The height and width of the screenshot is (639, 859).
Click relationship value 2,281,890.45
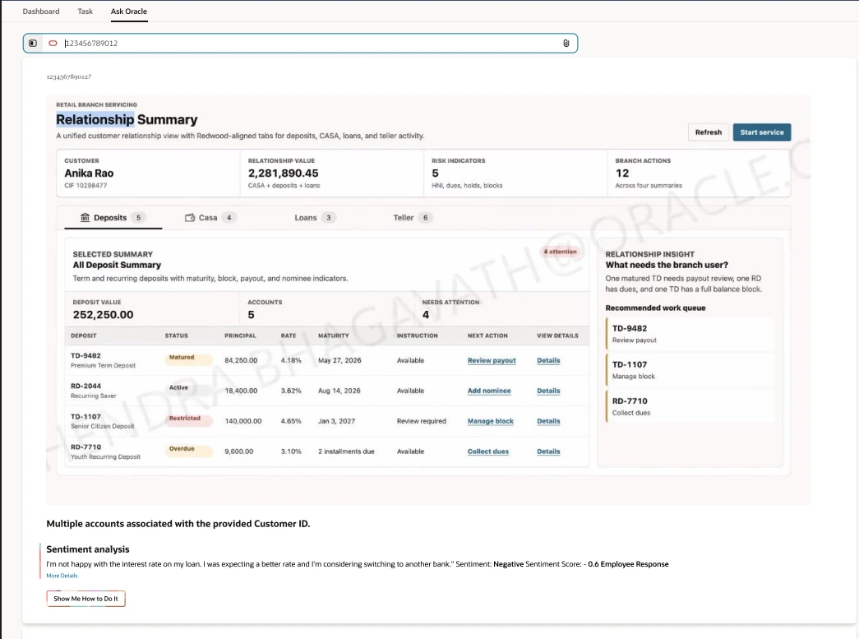point(284,174)
